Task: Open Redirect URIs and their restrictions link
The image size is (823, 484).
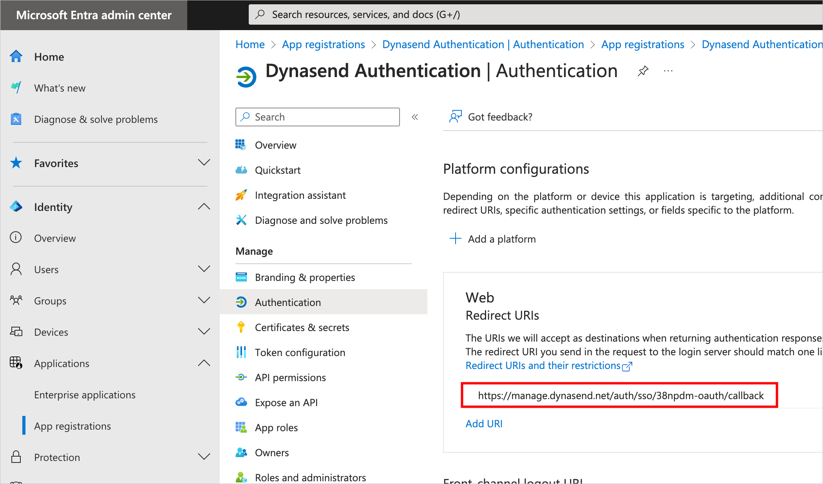Action: click(x=549, y=365)
